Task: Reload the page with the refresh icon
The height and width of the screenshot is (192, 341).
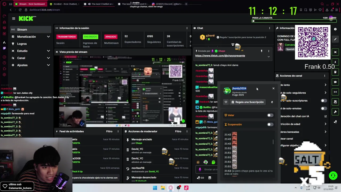Action: pyautogui.click(x=20, y=10)
